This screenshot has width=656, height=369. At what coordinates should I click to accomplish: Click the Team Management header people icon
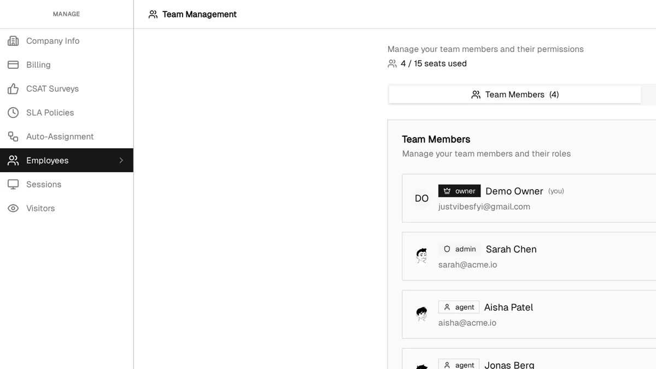153,14
